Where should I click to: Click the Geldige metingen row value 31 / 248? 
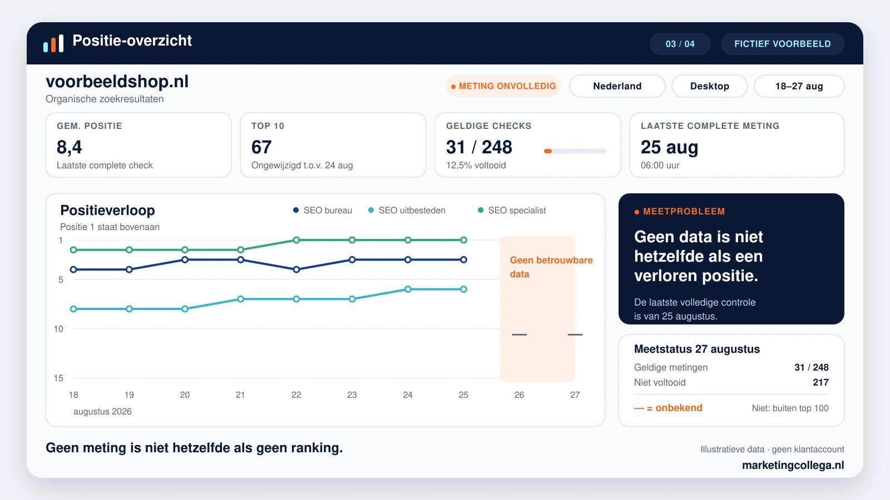[x=812, y=367]
